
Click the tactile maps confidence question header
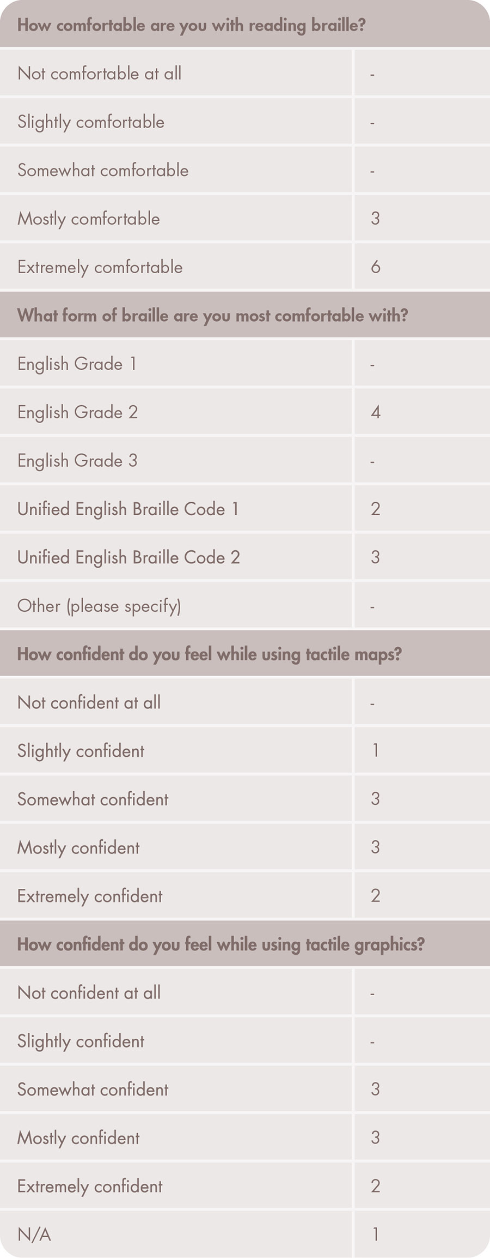(x=209, y=654)
